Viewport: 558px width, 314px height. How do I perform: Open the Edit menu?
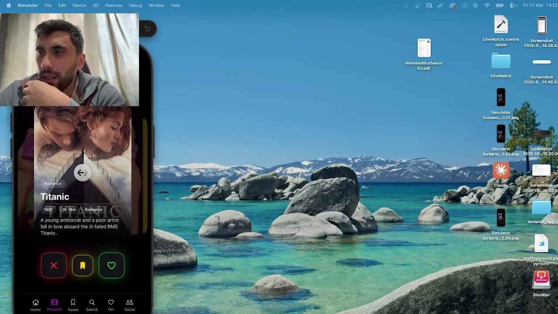point(62,5)
